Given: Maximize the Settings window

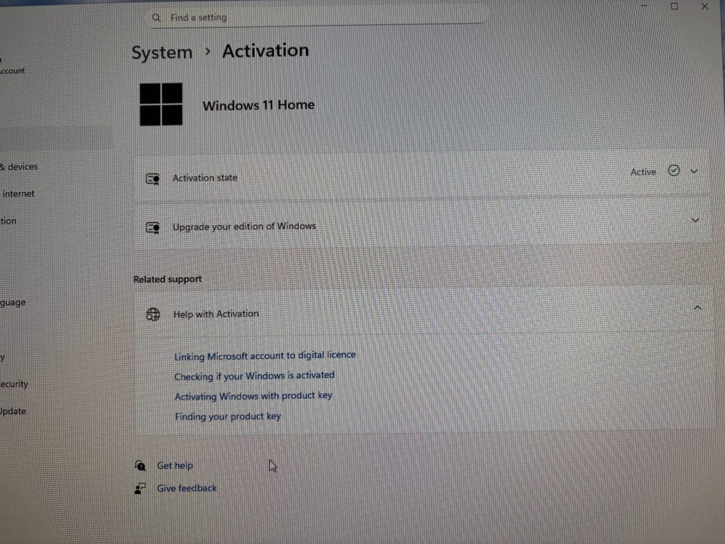Looking at the screenshot, I should click(x=674, y=6).
